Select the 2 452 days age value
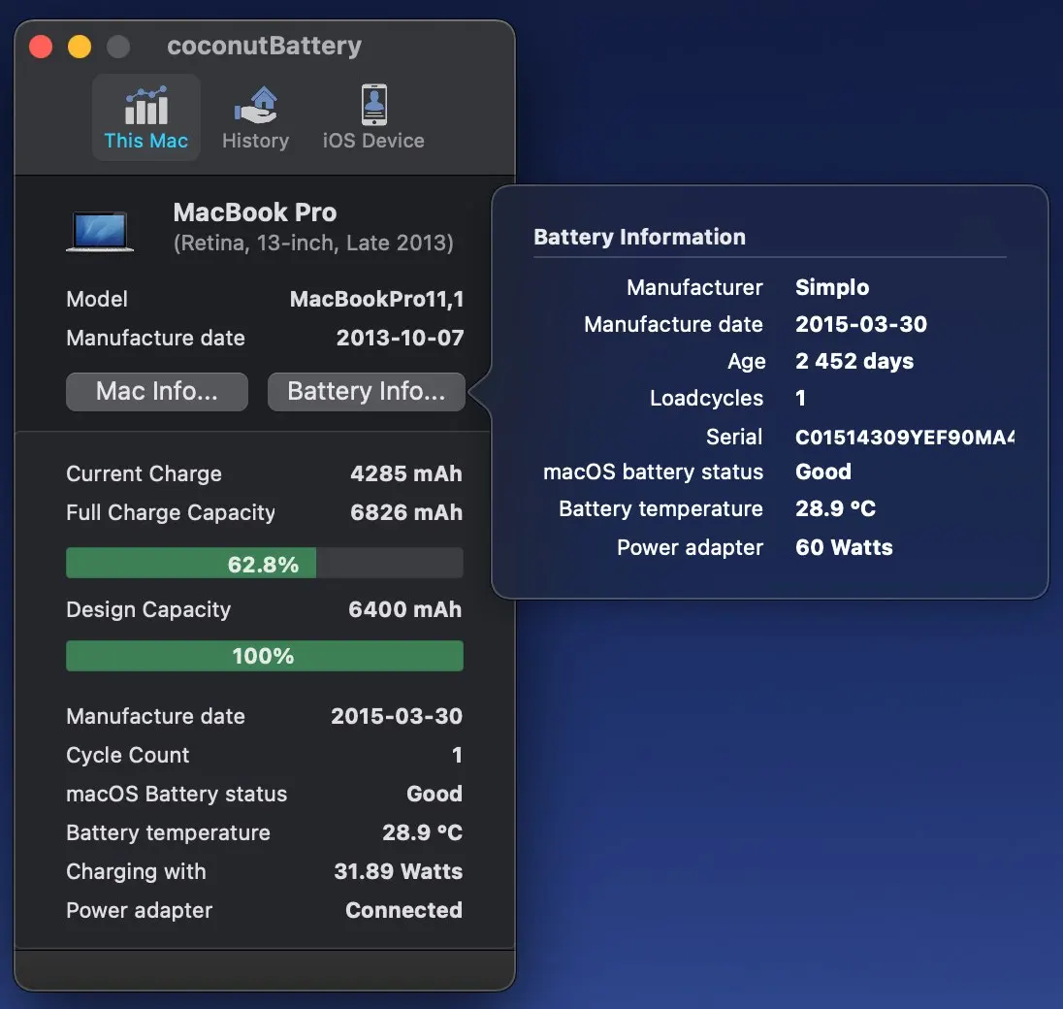 [854, 362]
